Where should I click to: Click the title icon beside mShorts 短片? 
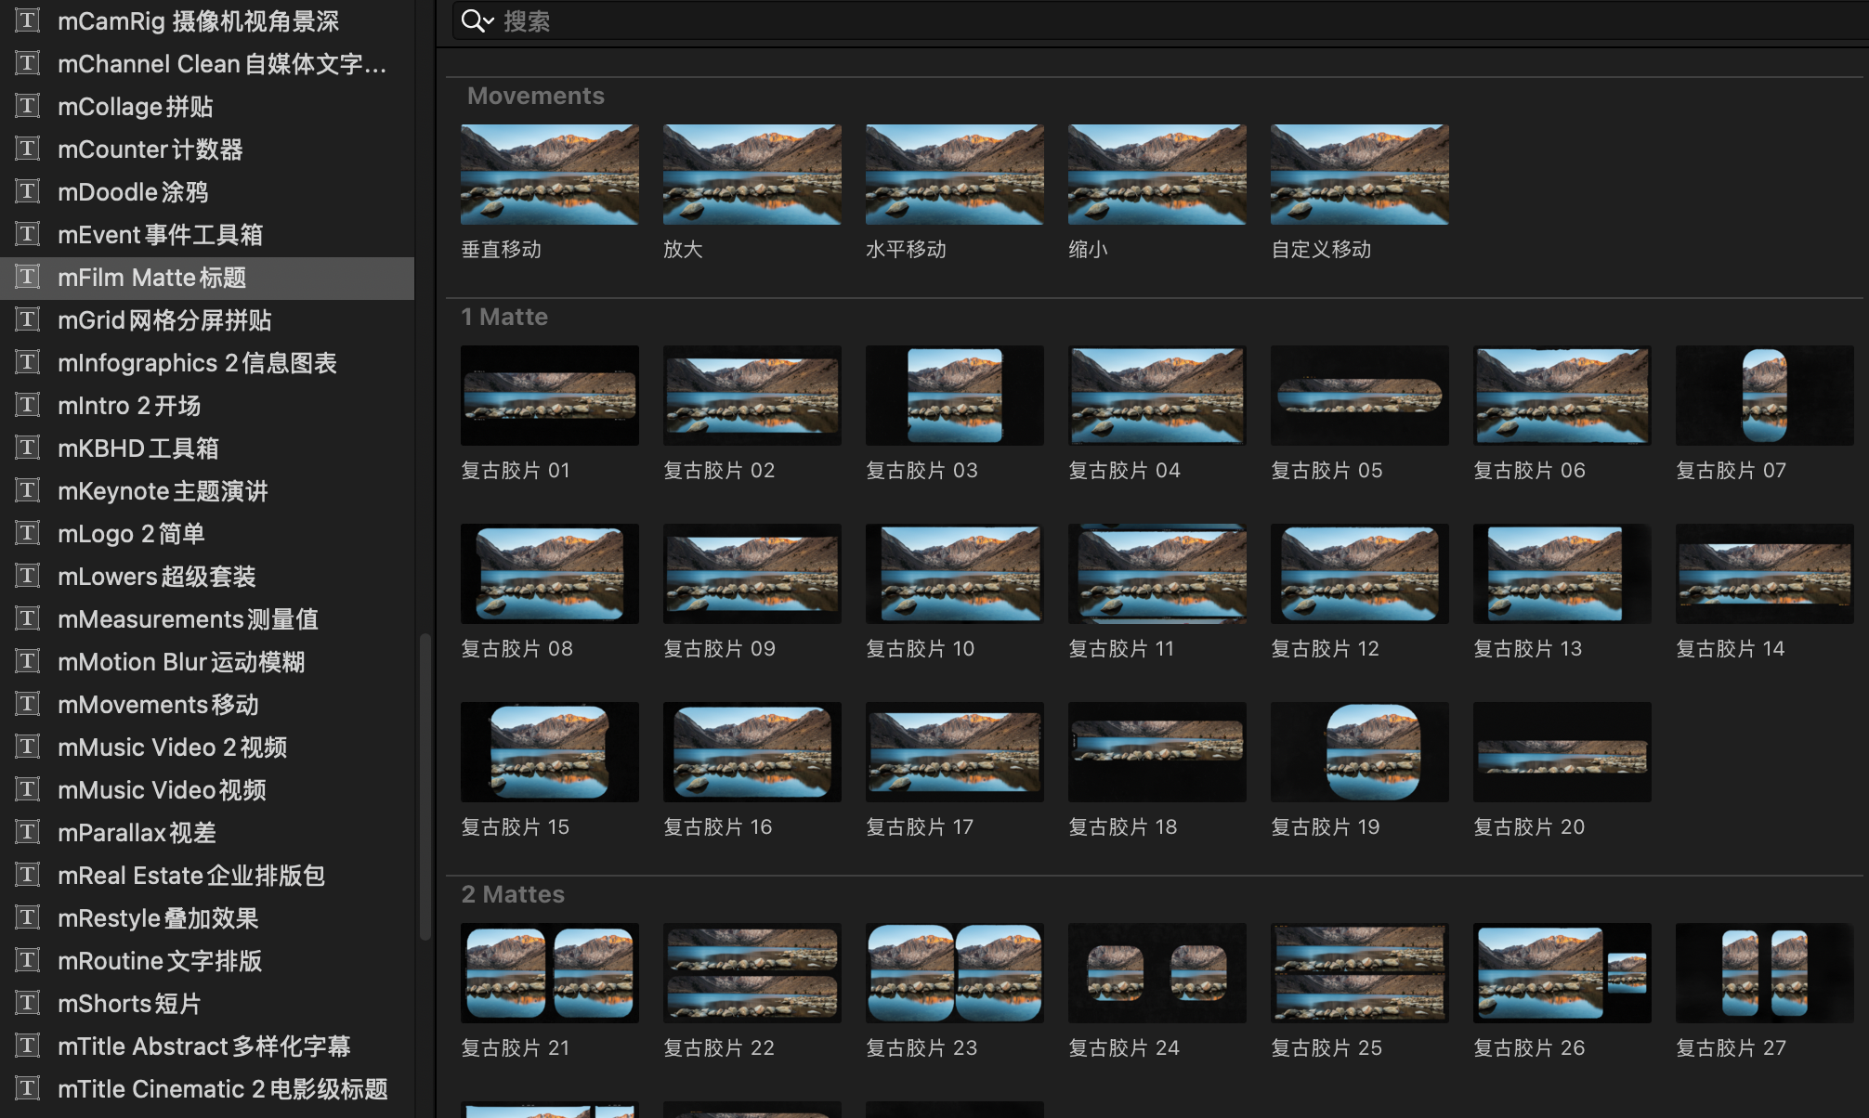(x=28, y=1003)
